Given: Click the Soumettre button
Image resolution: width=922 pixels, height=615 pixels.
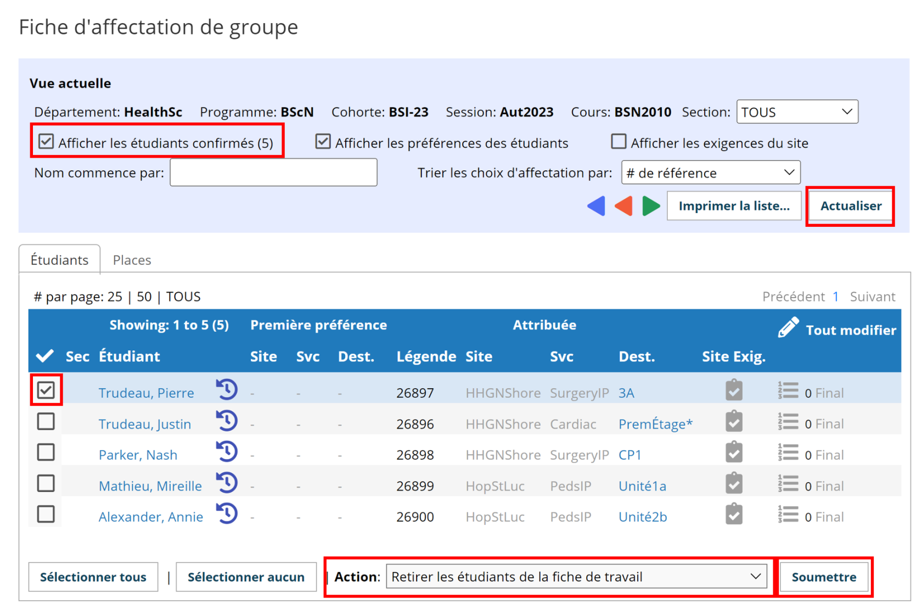Looking at the screenshot, I should click(x=824, y=577).
